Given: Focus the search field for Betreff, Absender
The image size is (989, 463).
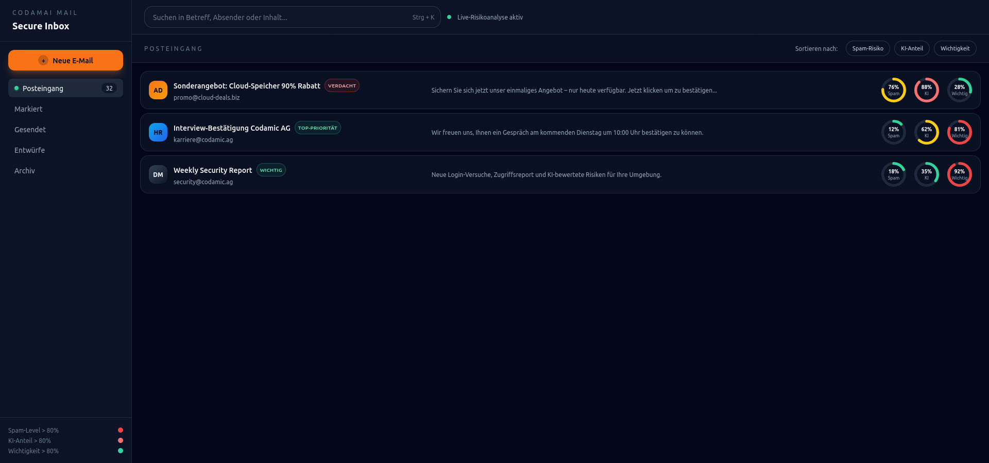Looking at the screenshot, I should point(278,17).
